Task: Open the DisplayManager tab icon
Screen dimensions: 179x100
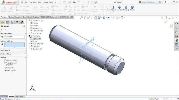Action: 22,22
